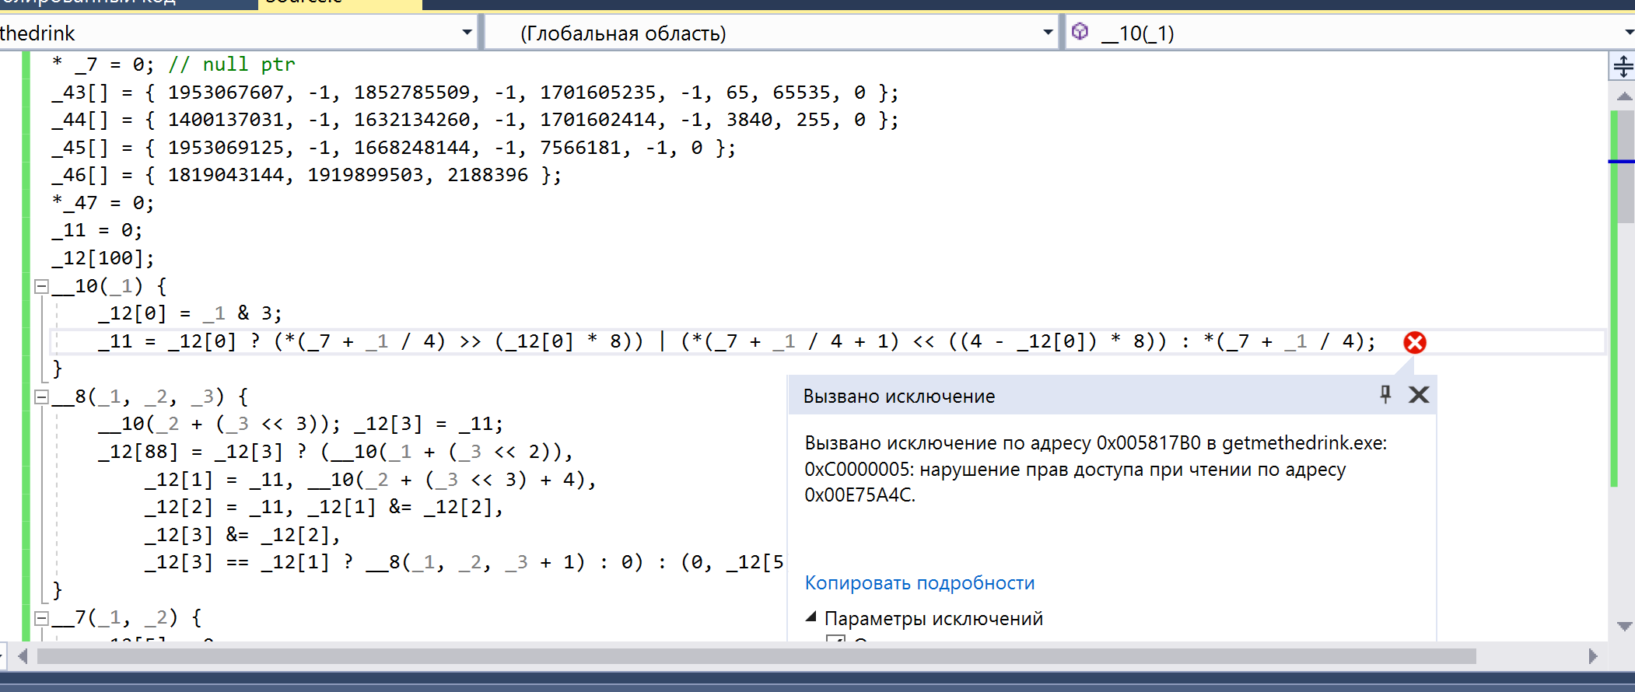
Task: Collapse the __7(_1, _2) function block
Action: click(x=42, y=619)
